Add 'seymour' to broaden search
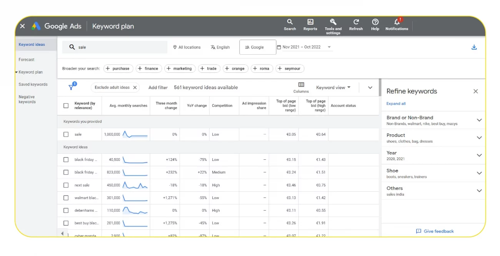500x256 pixels. (290, 69)
